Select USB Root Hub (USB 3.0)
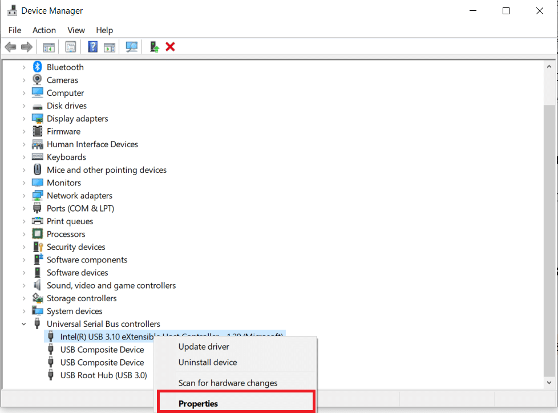 104,375
